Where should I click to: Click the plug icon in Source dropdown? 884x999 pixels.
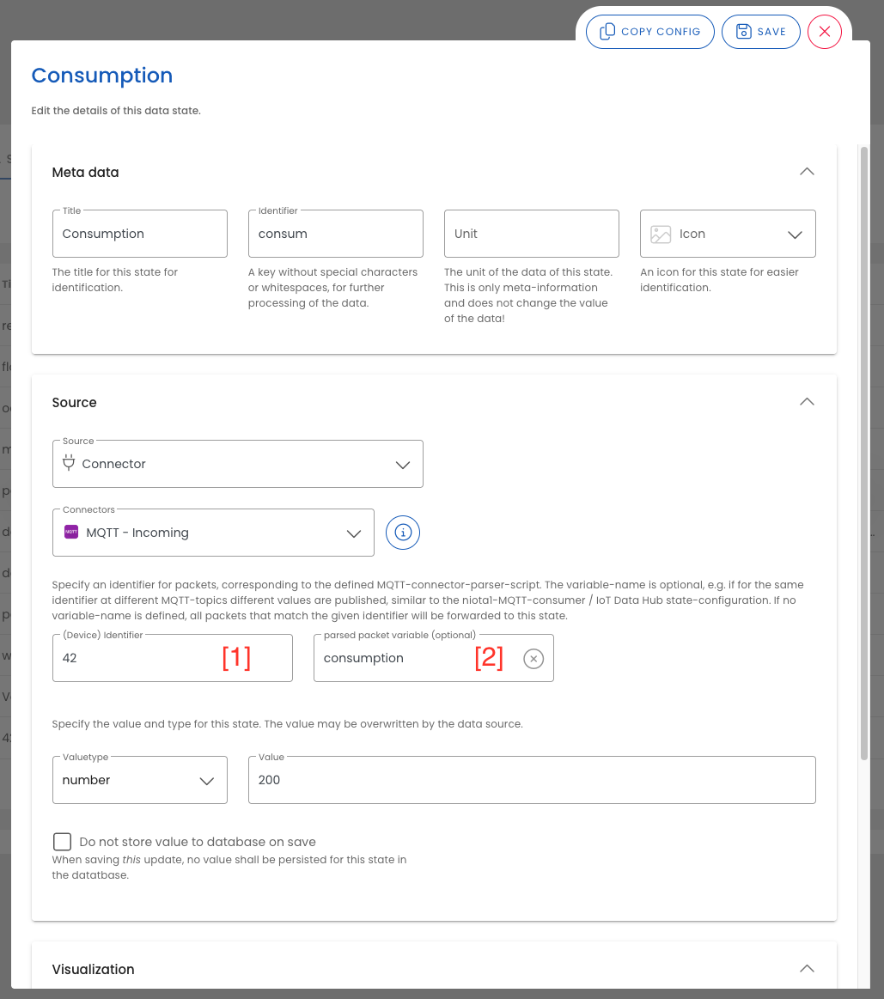point(70,464)
